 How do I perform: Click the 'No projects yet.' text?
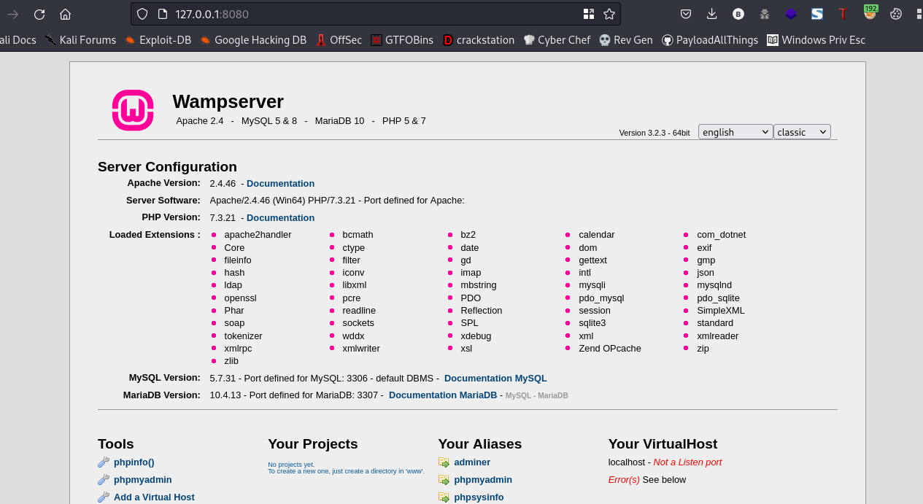tap(291, 465)
